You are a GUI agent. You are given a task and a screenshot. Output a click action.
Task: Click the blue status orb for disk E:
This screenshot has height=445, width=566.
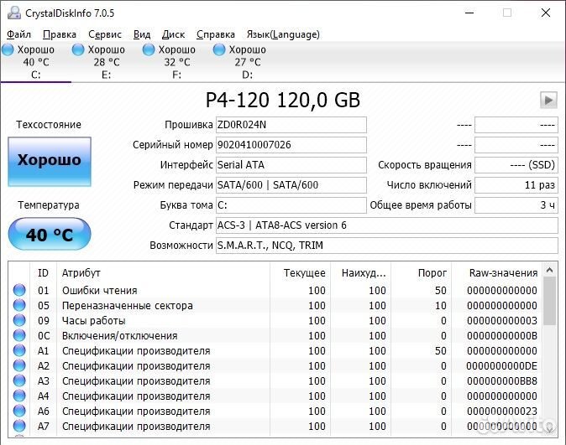tap(78, 49)
